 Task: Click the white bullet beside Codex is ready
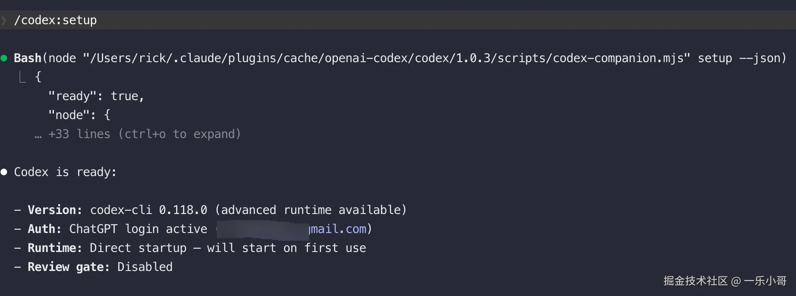[4, 172]
